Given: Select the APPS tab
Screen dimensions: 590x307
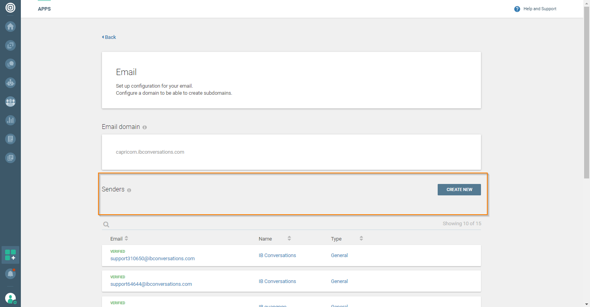Looking at the screenshot, I should [44, 9].
